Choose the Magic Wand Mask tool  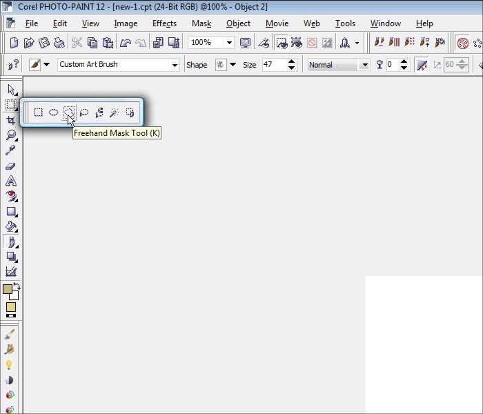[115, 112]
